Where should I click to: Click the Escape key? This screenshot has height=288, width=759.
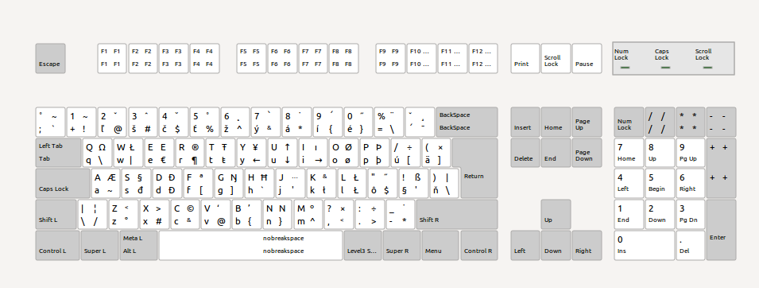tap(50, 59)
